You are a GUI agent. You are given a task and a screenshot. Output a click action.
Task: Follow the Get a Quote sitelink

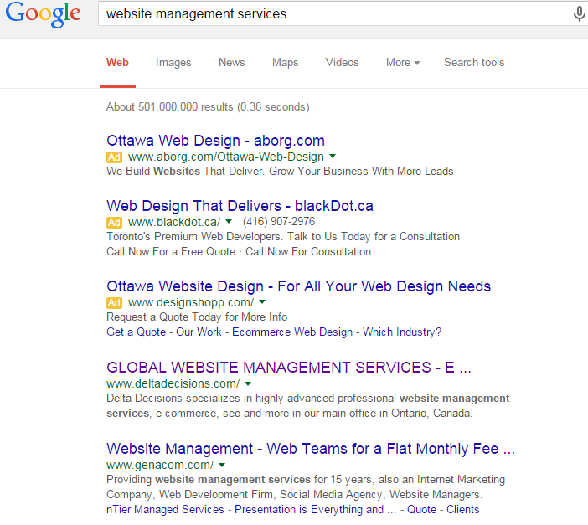pos(137,332)
